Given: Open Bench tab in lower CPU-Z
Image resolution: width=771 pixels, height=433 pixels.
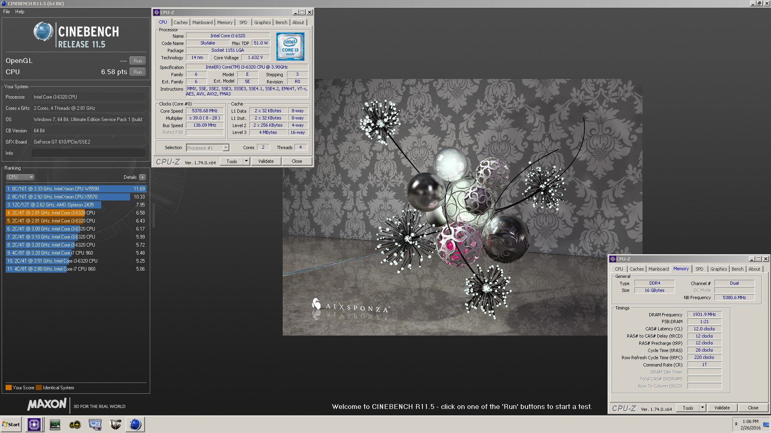Looking at the screenshot, I should pyautogui.click(x=737, y=269).
